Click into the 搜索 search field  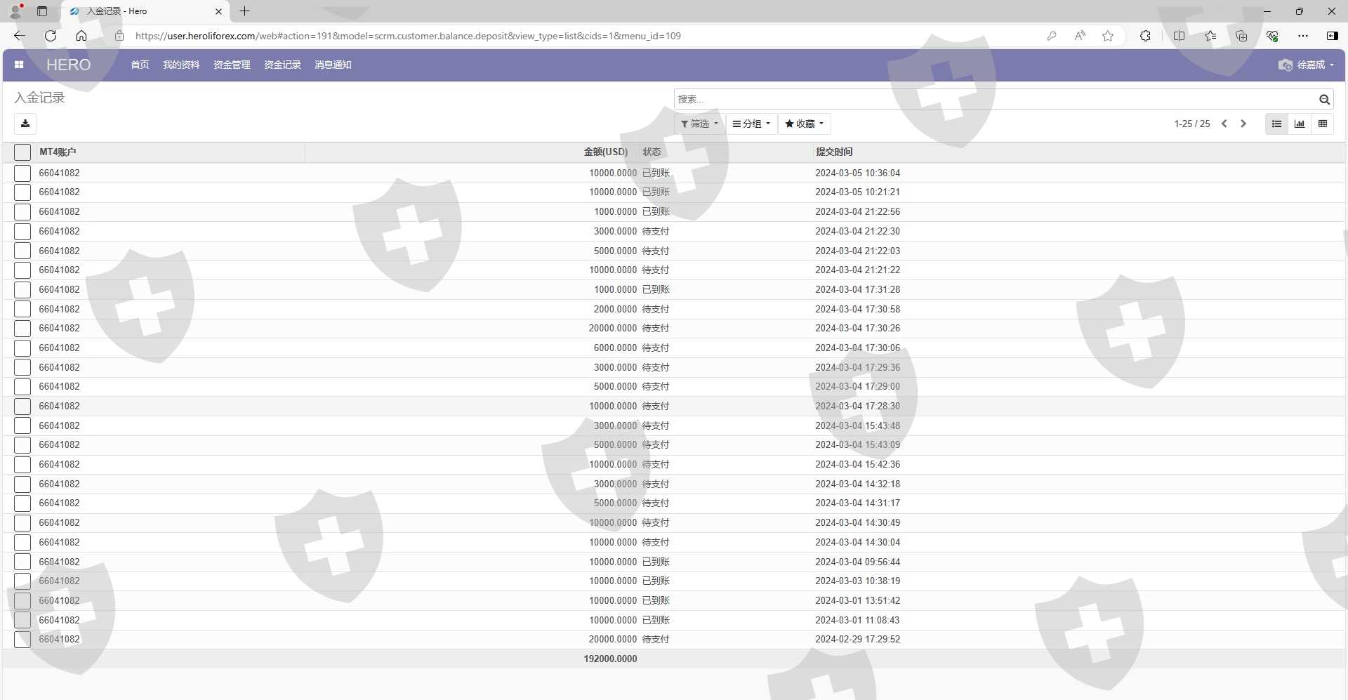point(993,100)
